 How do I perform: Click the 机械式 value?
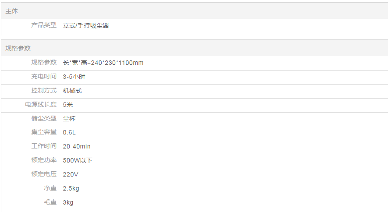coord(72,91)
